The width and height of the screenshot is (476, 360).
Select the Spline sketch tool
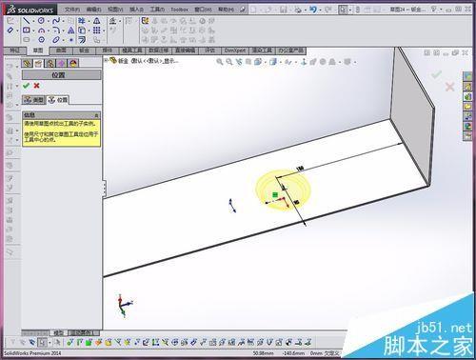click(x=56, y=21)
